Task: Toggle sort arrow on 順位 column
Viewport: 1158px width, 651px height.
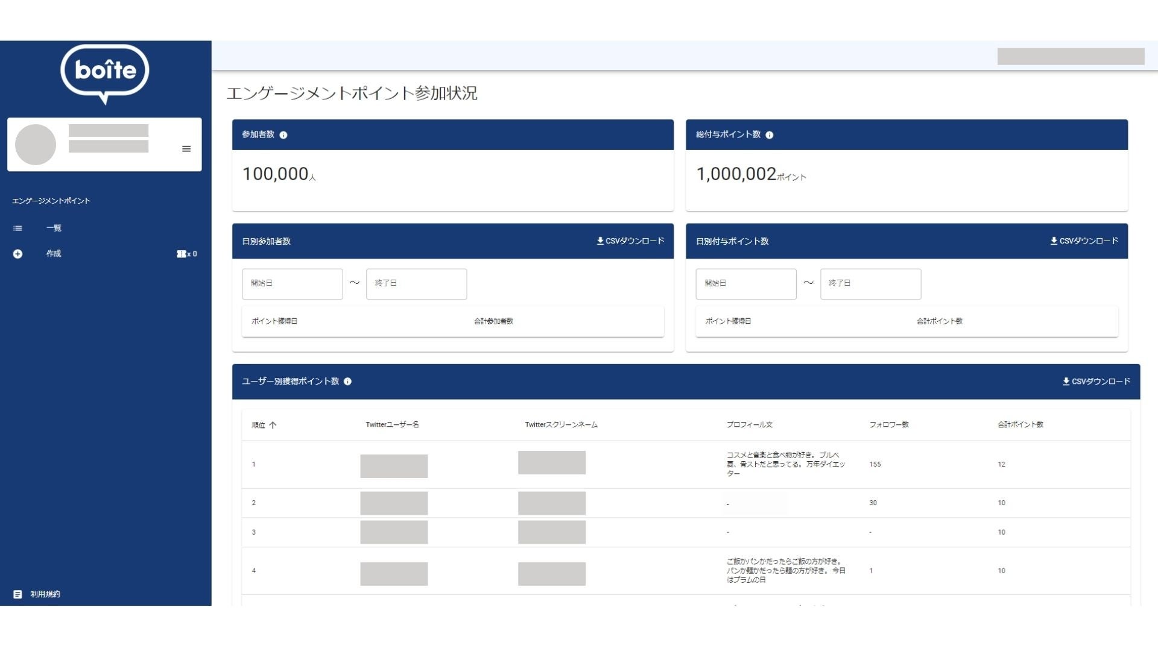Action: [273, 425]
